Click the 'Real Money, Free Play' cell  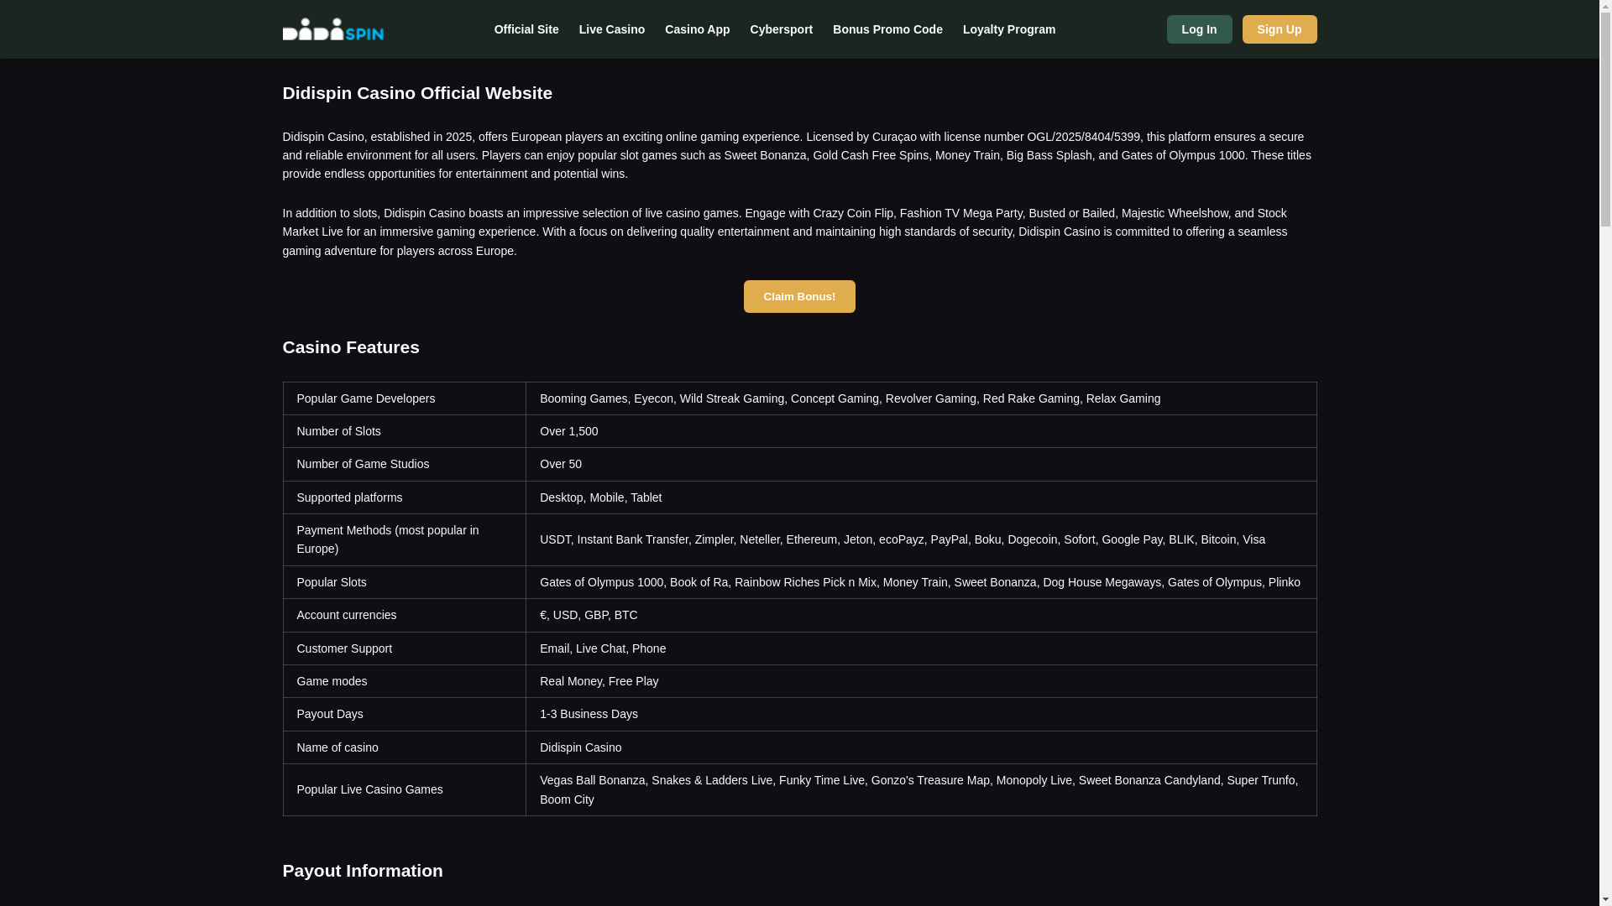921,681
